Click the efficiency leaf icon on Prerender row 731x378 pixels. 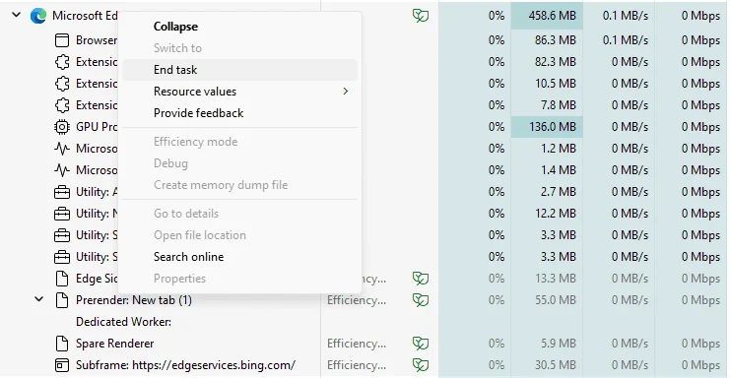pyautogui.click(x=421, y=300)
